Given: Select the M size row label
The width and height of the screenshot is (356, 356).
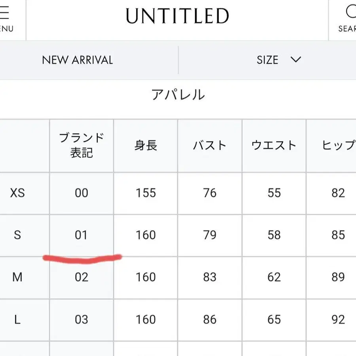Looking at the screenshot, I should 17,277.
